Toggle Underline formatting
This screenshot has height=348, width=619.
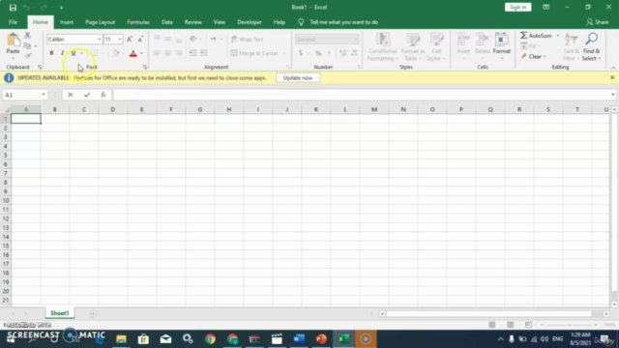click(74, 53)
